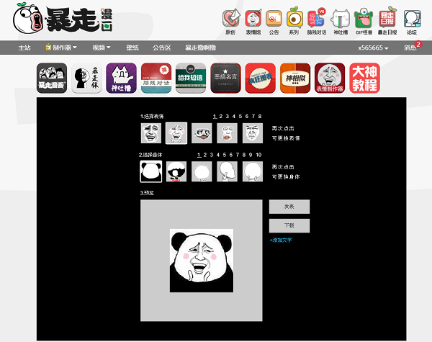Launch the 神相似 maker tile

point(295,78)
